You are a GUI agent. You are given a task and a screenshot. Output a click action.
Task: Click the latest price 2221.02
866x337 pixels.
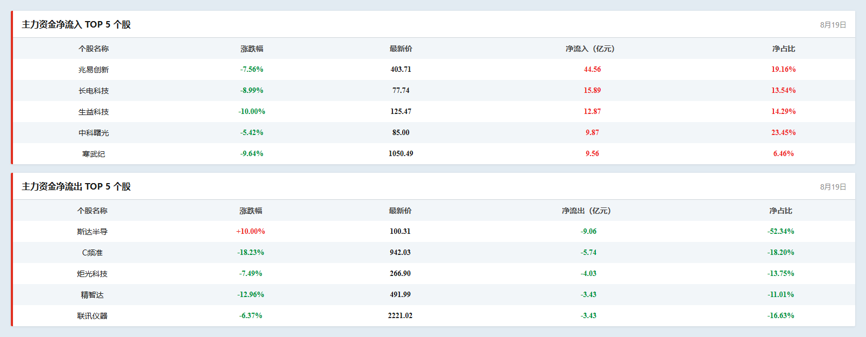tap(400, 316)
